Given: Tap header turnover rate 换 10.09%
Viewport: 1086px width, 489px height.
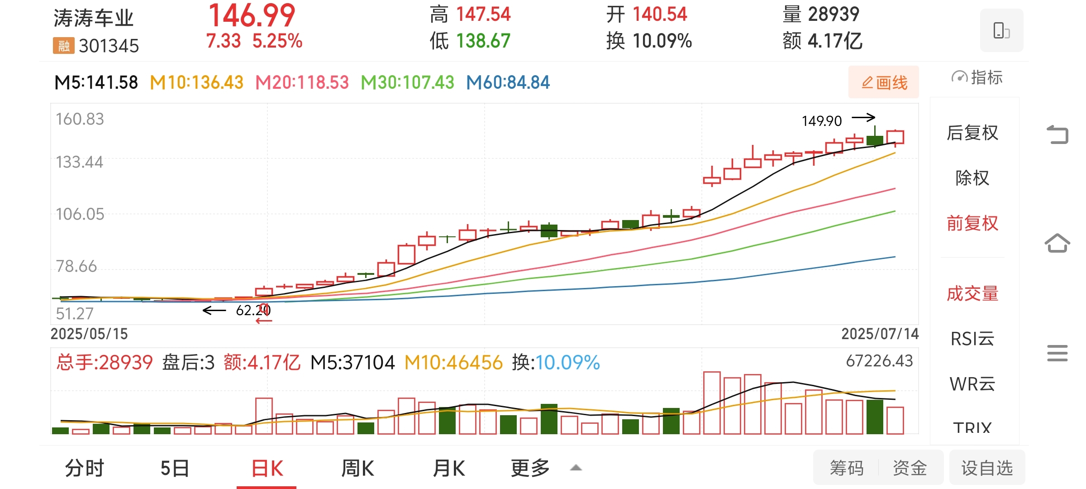Looking at the screenshot, I should (649, 41).
